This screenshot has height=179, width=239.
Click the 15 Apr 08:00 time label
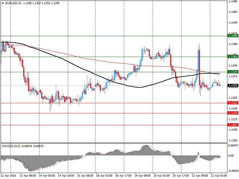[x=85, y=176]
